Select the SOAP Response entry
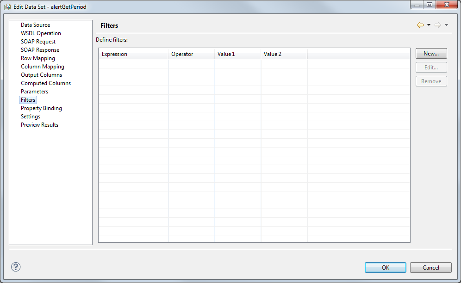Screen dimensions: 461x283 pyautogui.click(x=40, y=50)
